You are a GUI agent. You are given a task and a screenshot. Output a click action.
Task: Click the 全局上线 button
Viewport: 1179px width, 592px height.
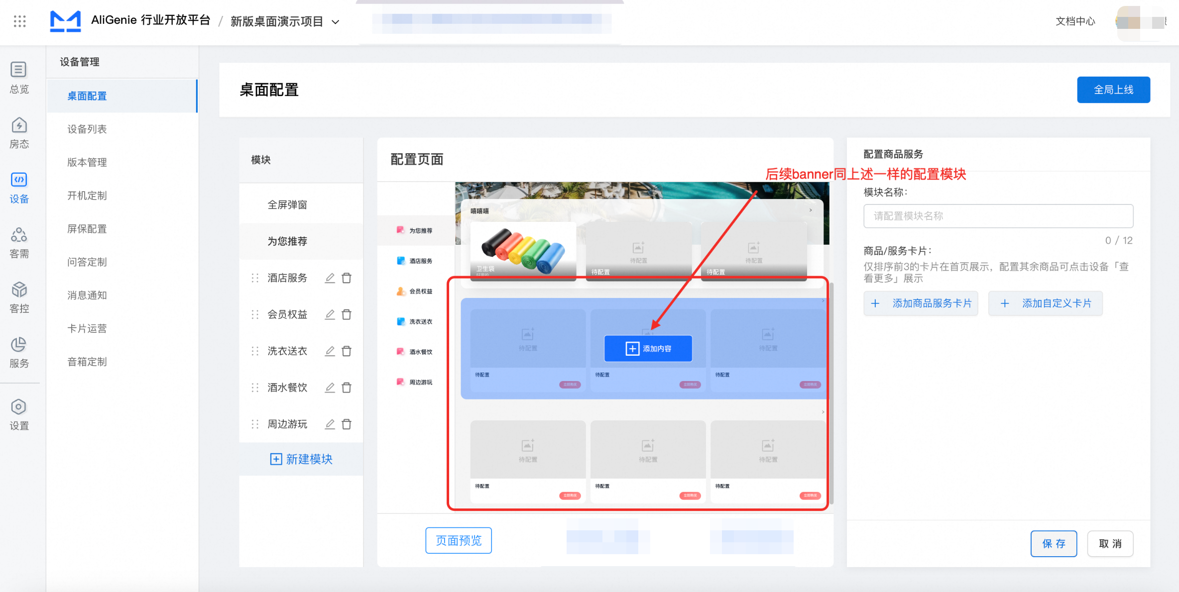pyautogui.click(x=1113, y=90)
